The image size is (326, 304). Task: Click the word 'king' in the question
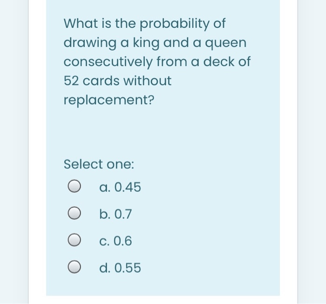coord(146,43)
